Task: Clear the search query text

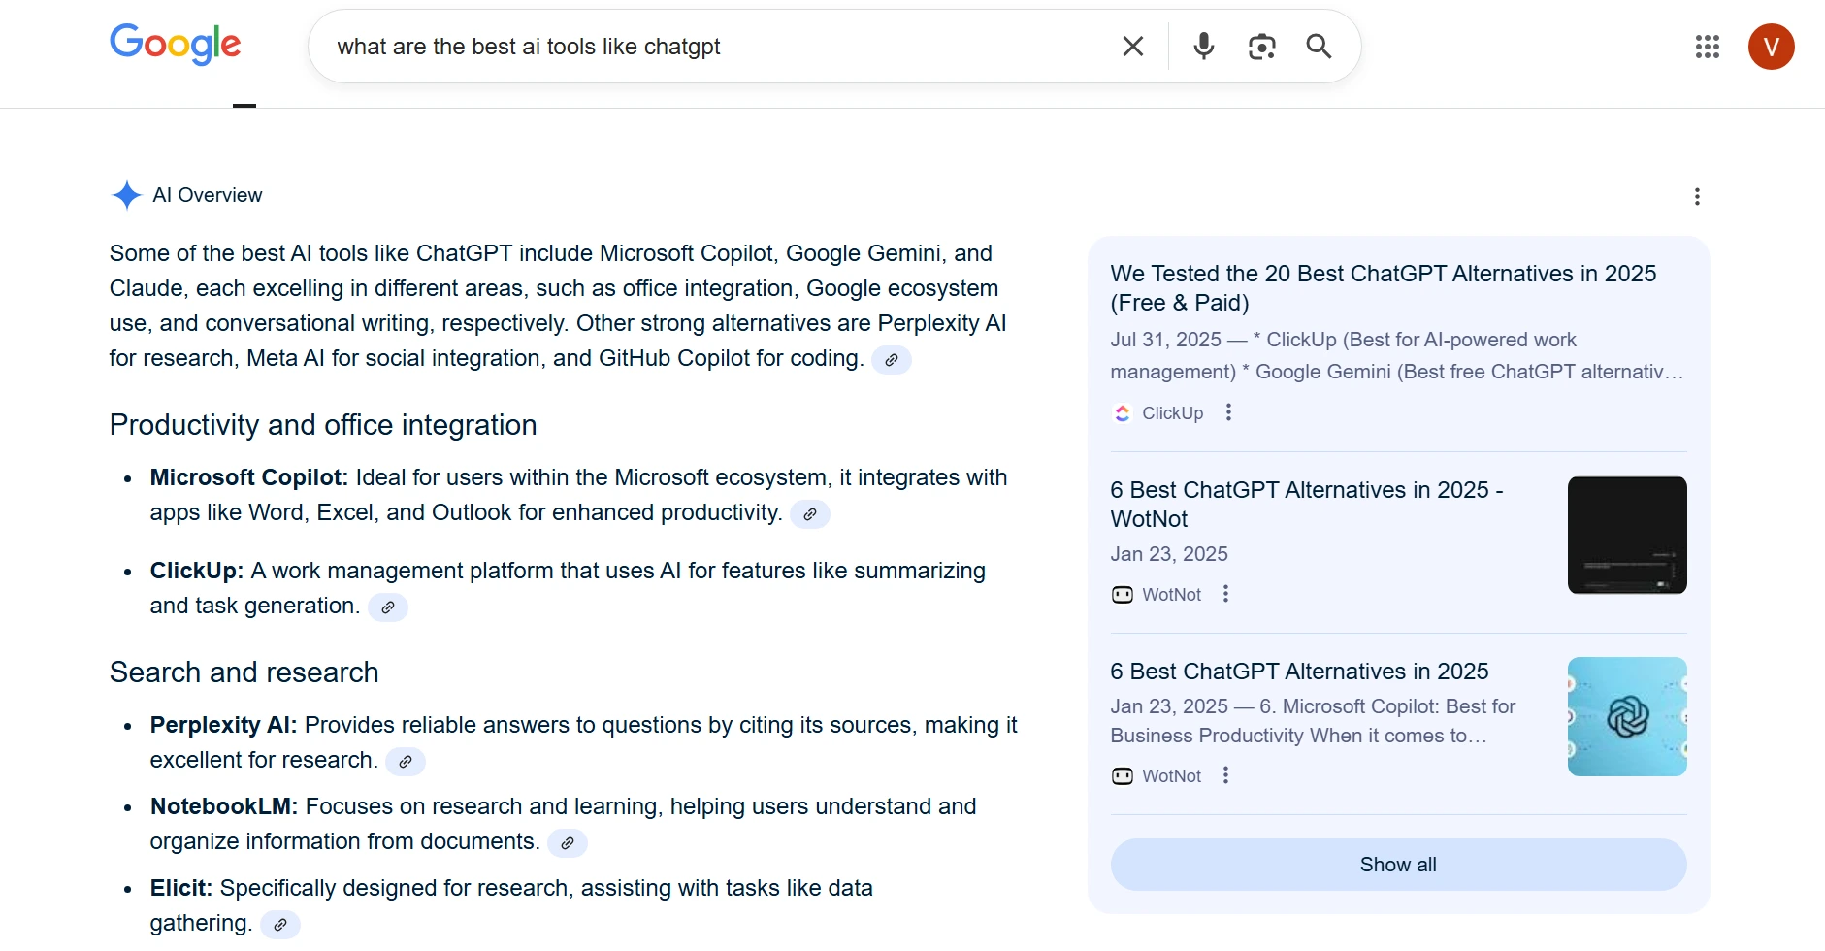Action: click(1132, 47)
